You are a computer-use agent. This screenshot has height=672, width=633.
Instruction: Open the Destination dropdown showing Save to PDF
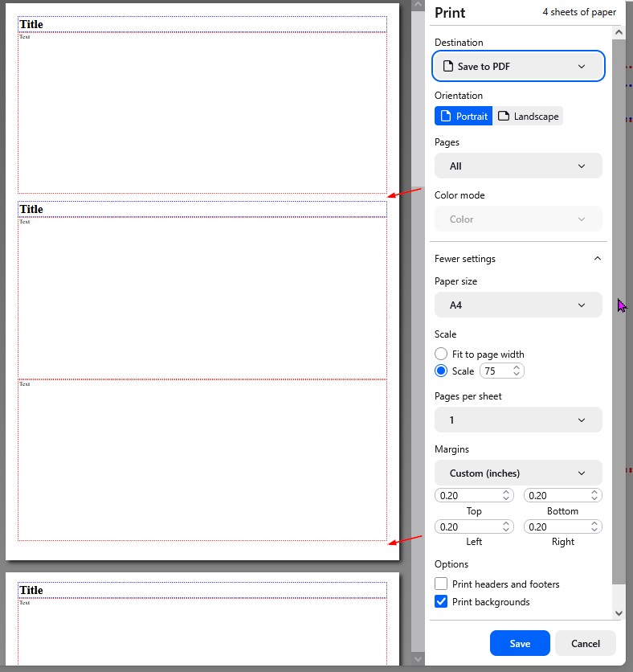pos(518,66)
